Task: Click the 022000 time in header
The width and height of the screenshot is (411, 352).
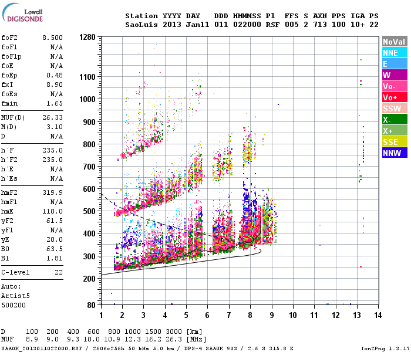Action: (x=247, y=25)
